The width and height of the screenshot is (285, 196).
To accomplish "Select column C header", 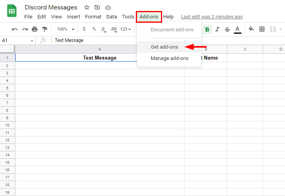I will 245,49.
